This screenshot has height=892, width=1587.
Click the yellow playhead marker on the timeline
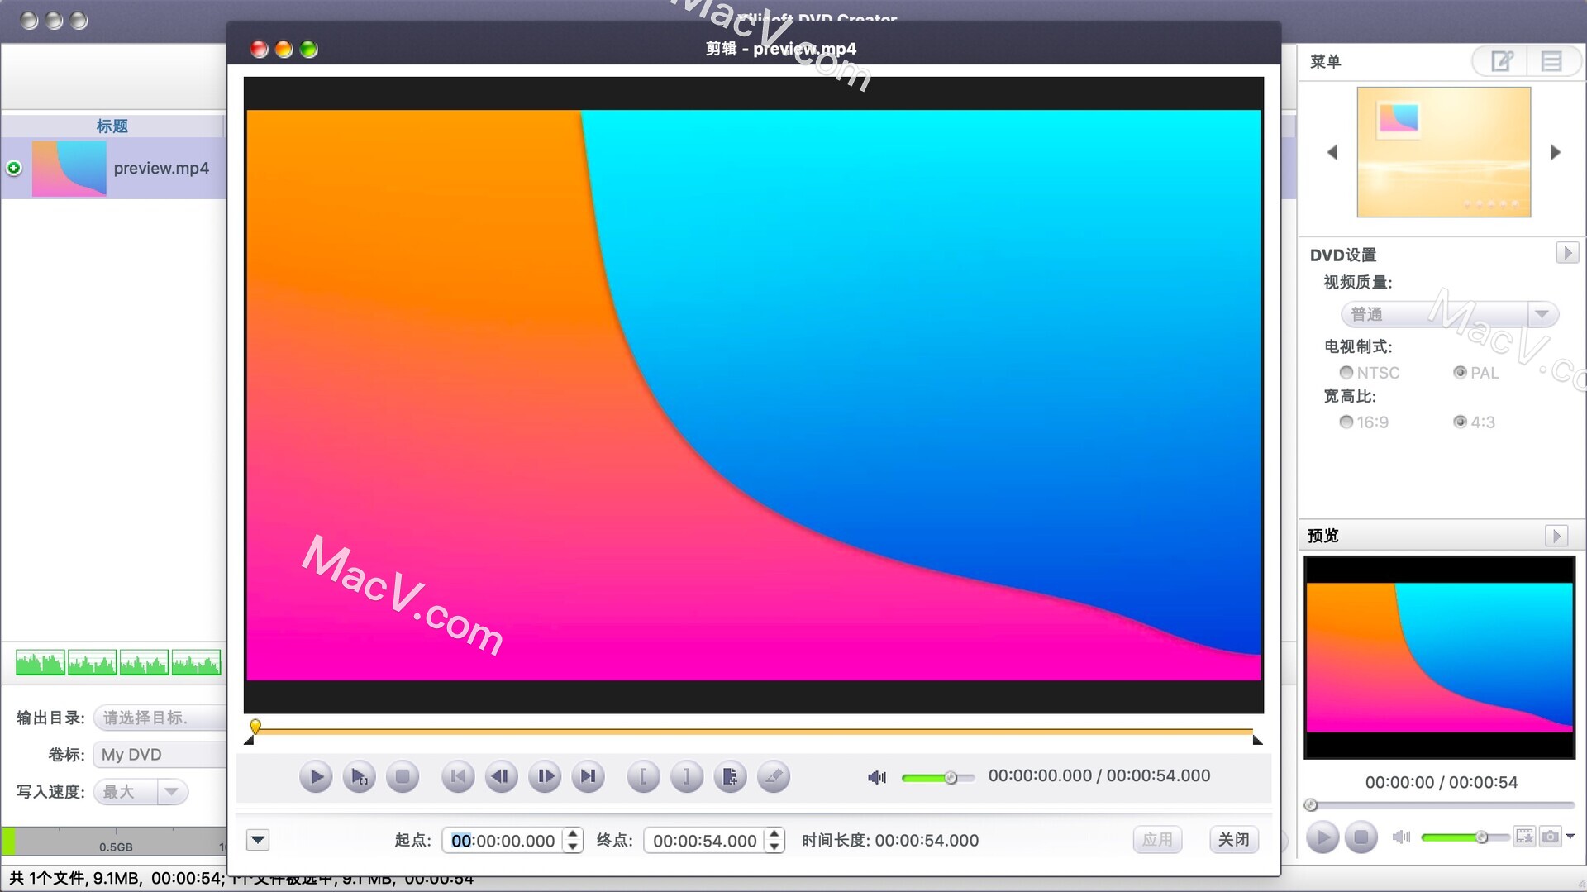tap(255, 727)
